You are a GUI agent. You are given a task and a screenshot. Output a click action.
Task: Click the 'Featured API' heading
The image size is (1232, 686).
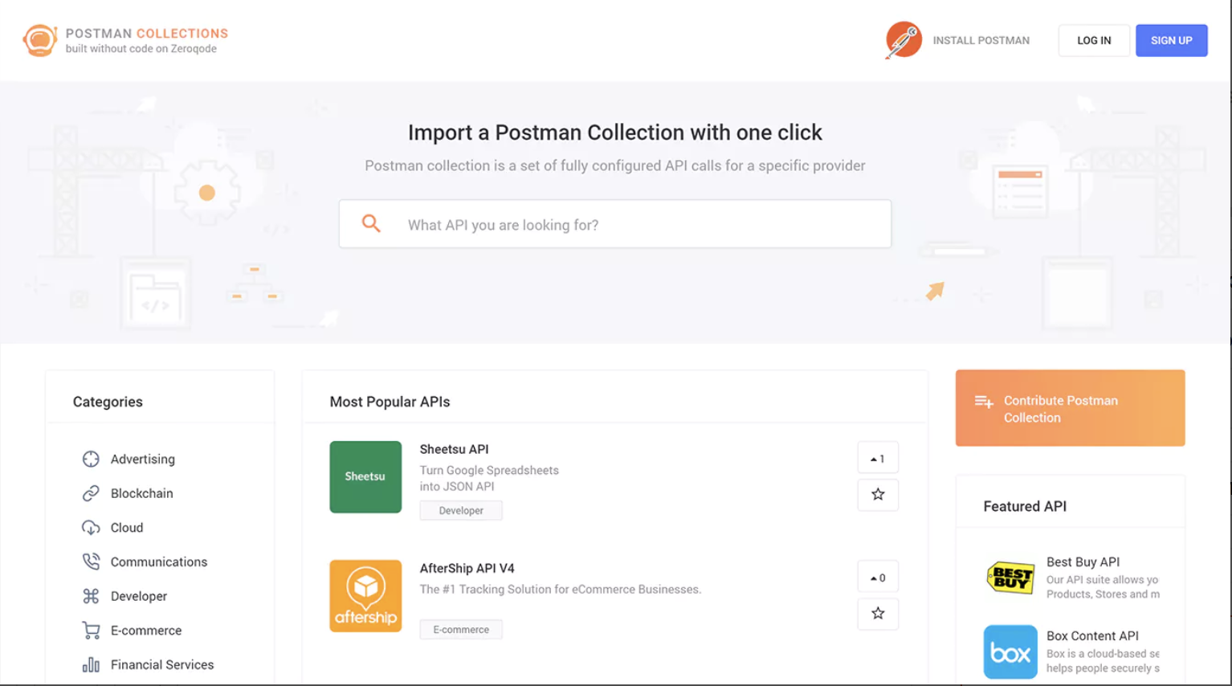(x=1025, y=506)
